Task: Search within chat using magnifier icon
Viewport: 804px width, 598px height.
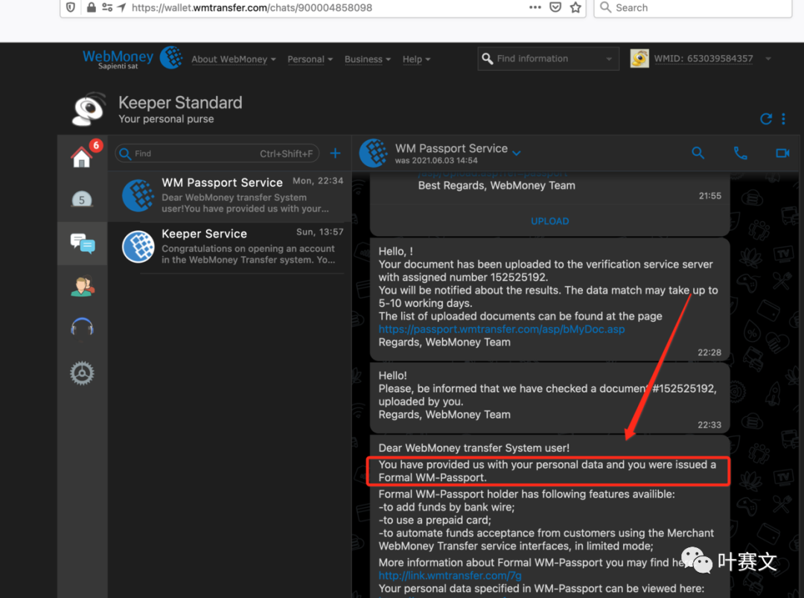Action: coord(698,153)
